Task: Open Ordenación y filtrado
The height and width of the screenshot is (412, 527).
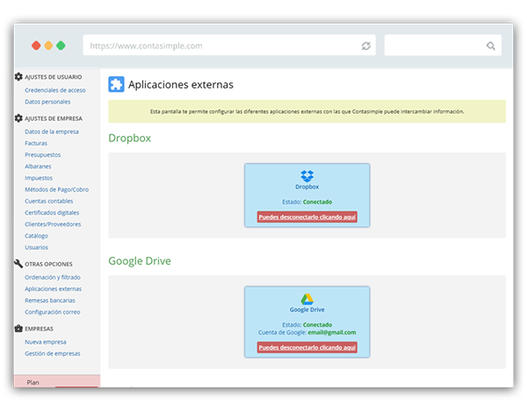Action: [53, 277]
